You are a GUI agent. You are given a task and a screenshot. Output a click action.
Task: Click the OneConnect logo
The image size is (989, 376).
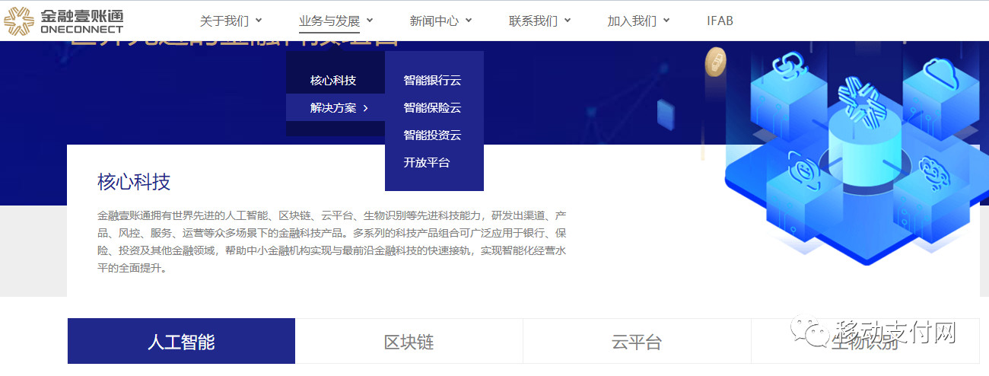pyautogui.click(x=64, y=21)
